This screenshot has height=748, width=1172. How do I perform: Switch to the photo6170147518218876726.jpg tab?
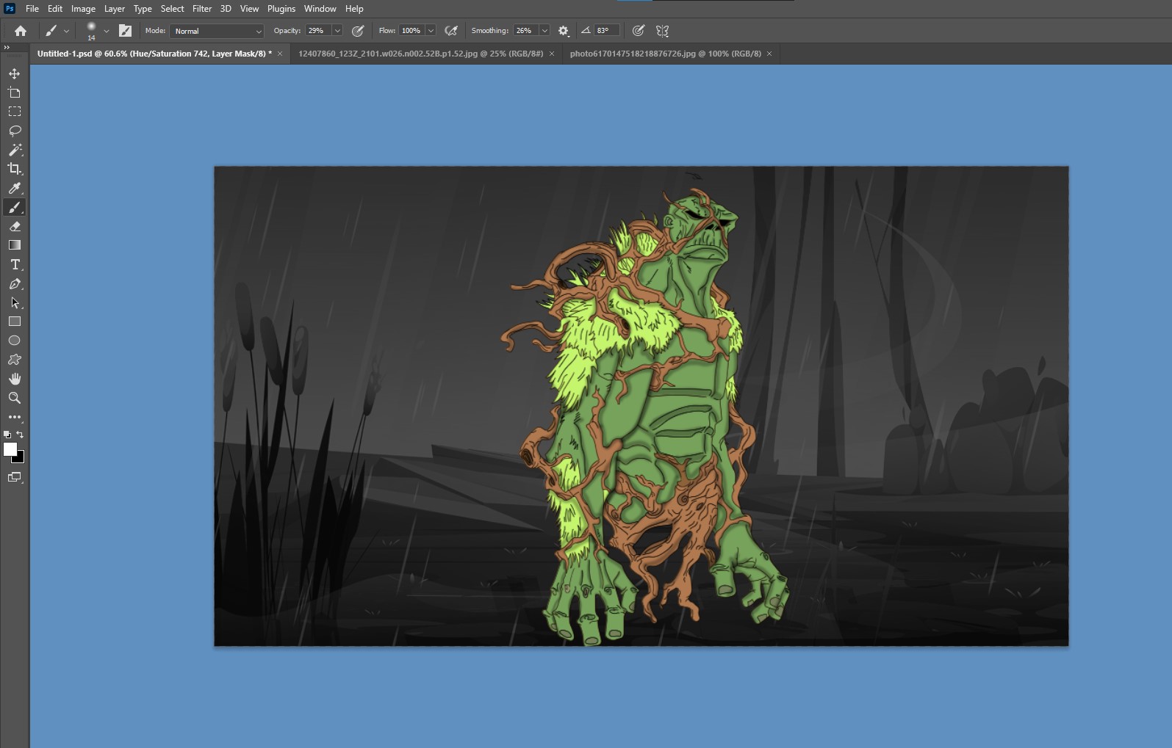tap(666, 54)
